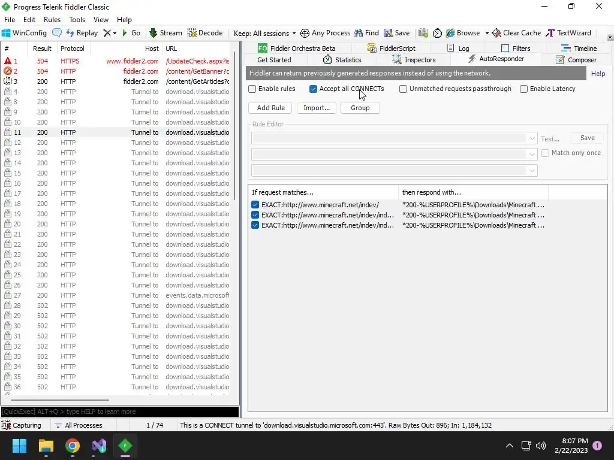The width and height of the screenshot is (614, 460).
Task: Check Enable Latency option
Action: (523, 89)
